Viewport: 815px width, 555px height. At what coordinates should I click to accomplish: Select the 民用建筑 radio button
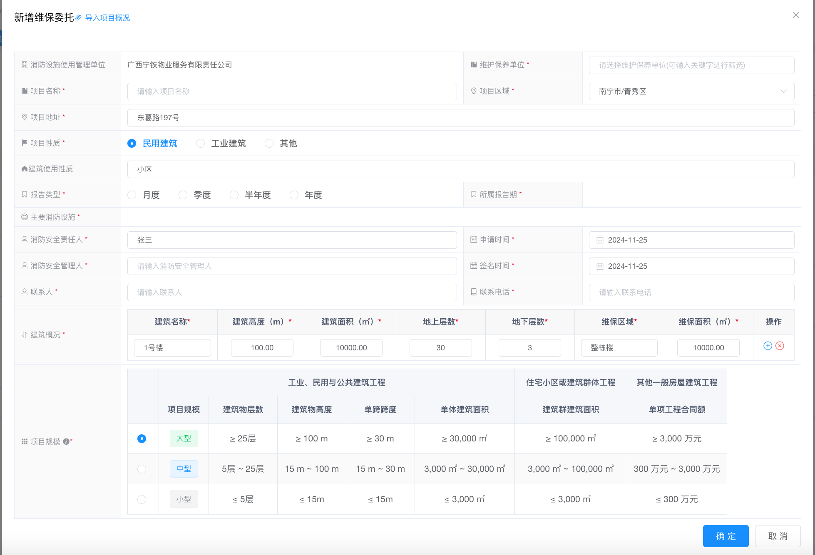(132, 144)
